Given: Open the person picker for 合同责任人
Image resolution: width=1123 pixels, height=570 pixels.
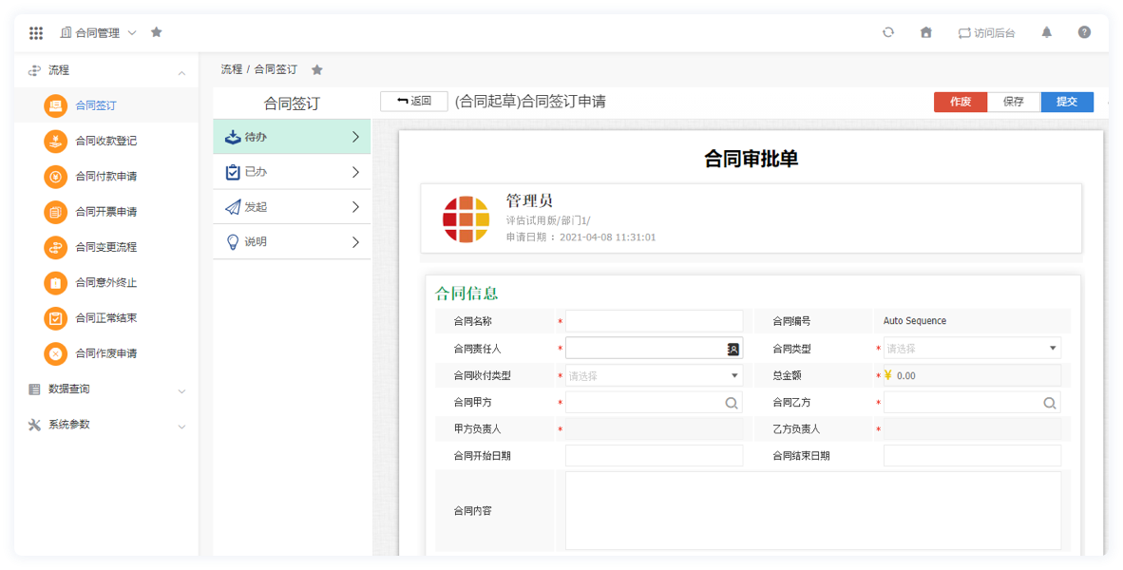Looking at the screenshot, I should [x=732, y=348].
